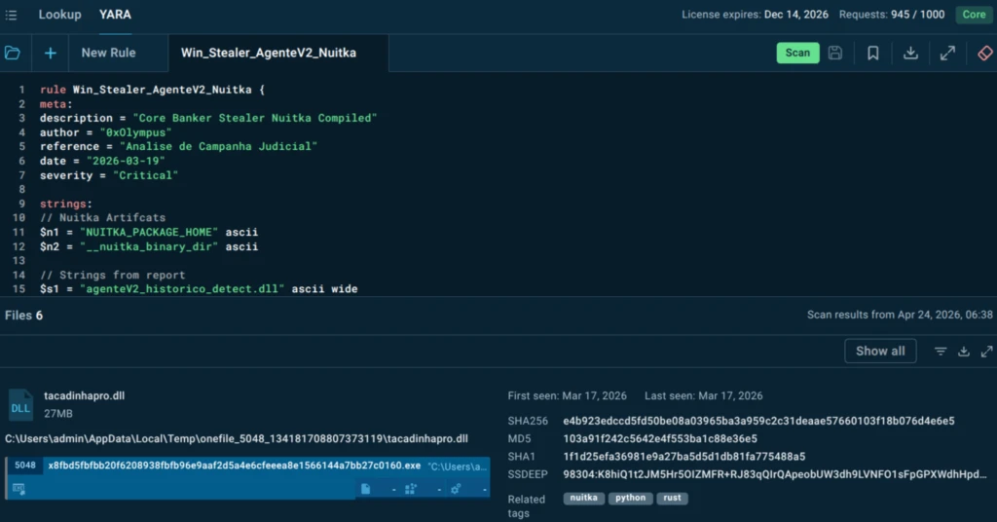Select the New Rule tab
Viewport: 997px width, 522px height.
[108, 53]
